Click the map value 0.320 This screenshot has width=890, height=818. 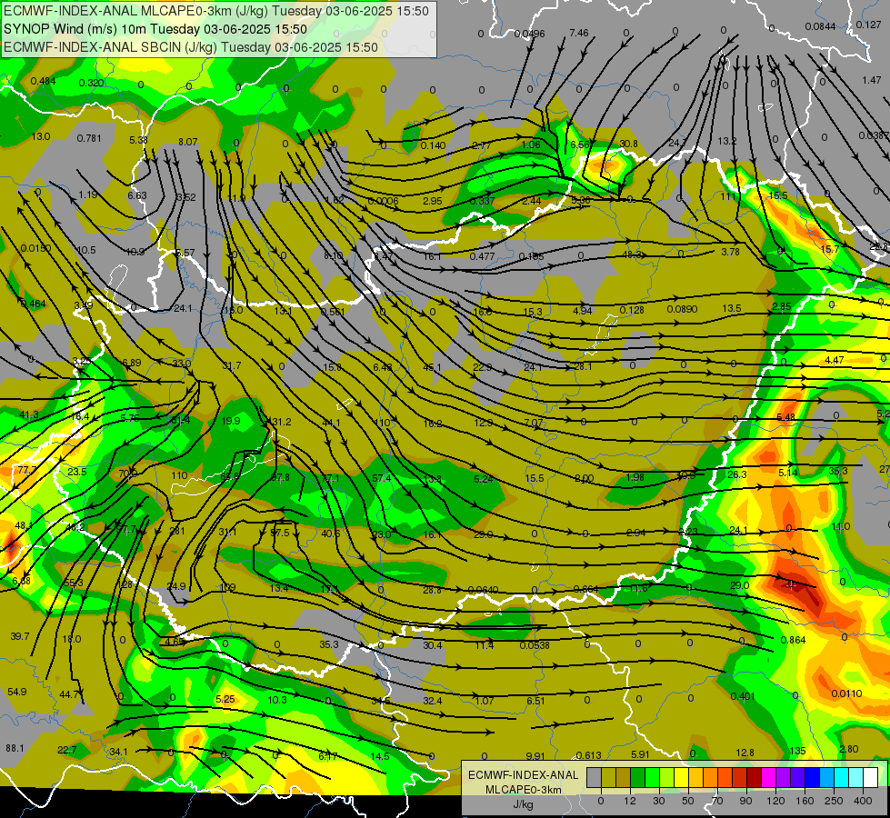point(91,83)
